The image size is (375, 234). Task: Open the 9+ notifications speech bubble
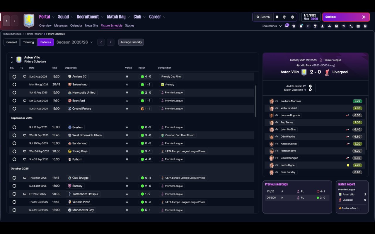pos(287,25)
